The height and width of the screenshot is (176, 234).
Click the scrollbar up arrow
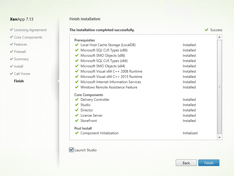pyautogui.click(x=219, y=37)
